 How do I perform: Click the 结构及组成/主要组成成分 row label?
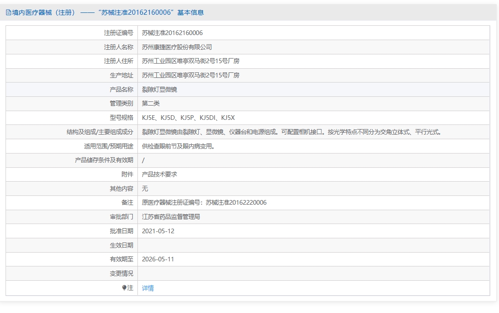(x=100, y=132)
